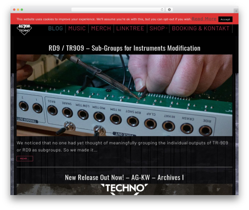
Task: Reload the page with the refresh icon
Action: pyautogui.click(x=162, y=9)
